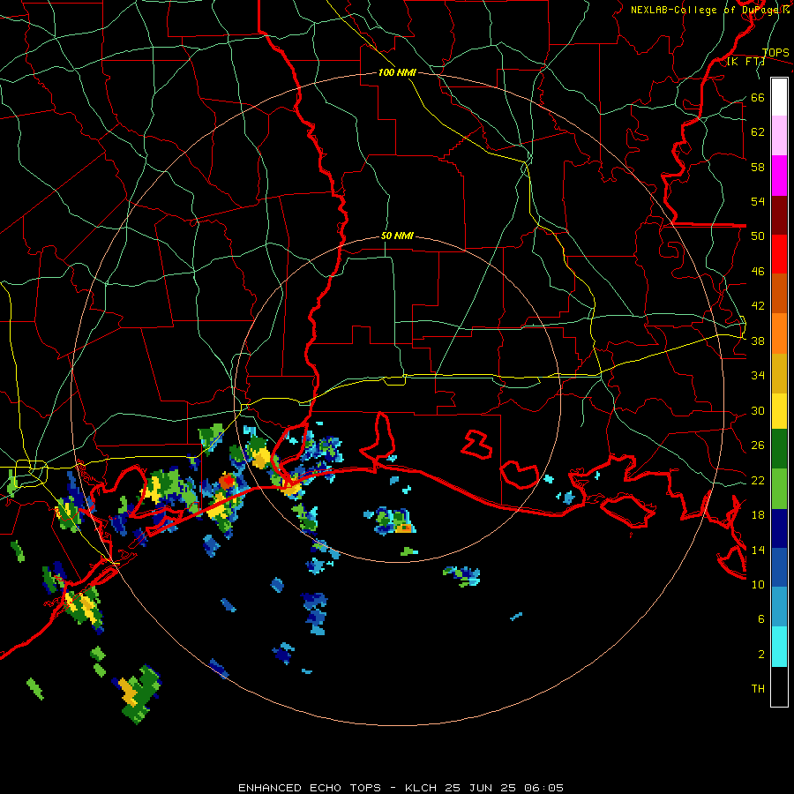Click the '58' legend value
Screen dimensions: 794x794
tap(758, 167)
